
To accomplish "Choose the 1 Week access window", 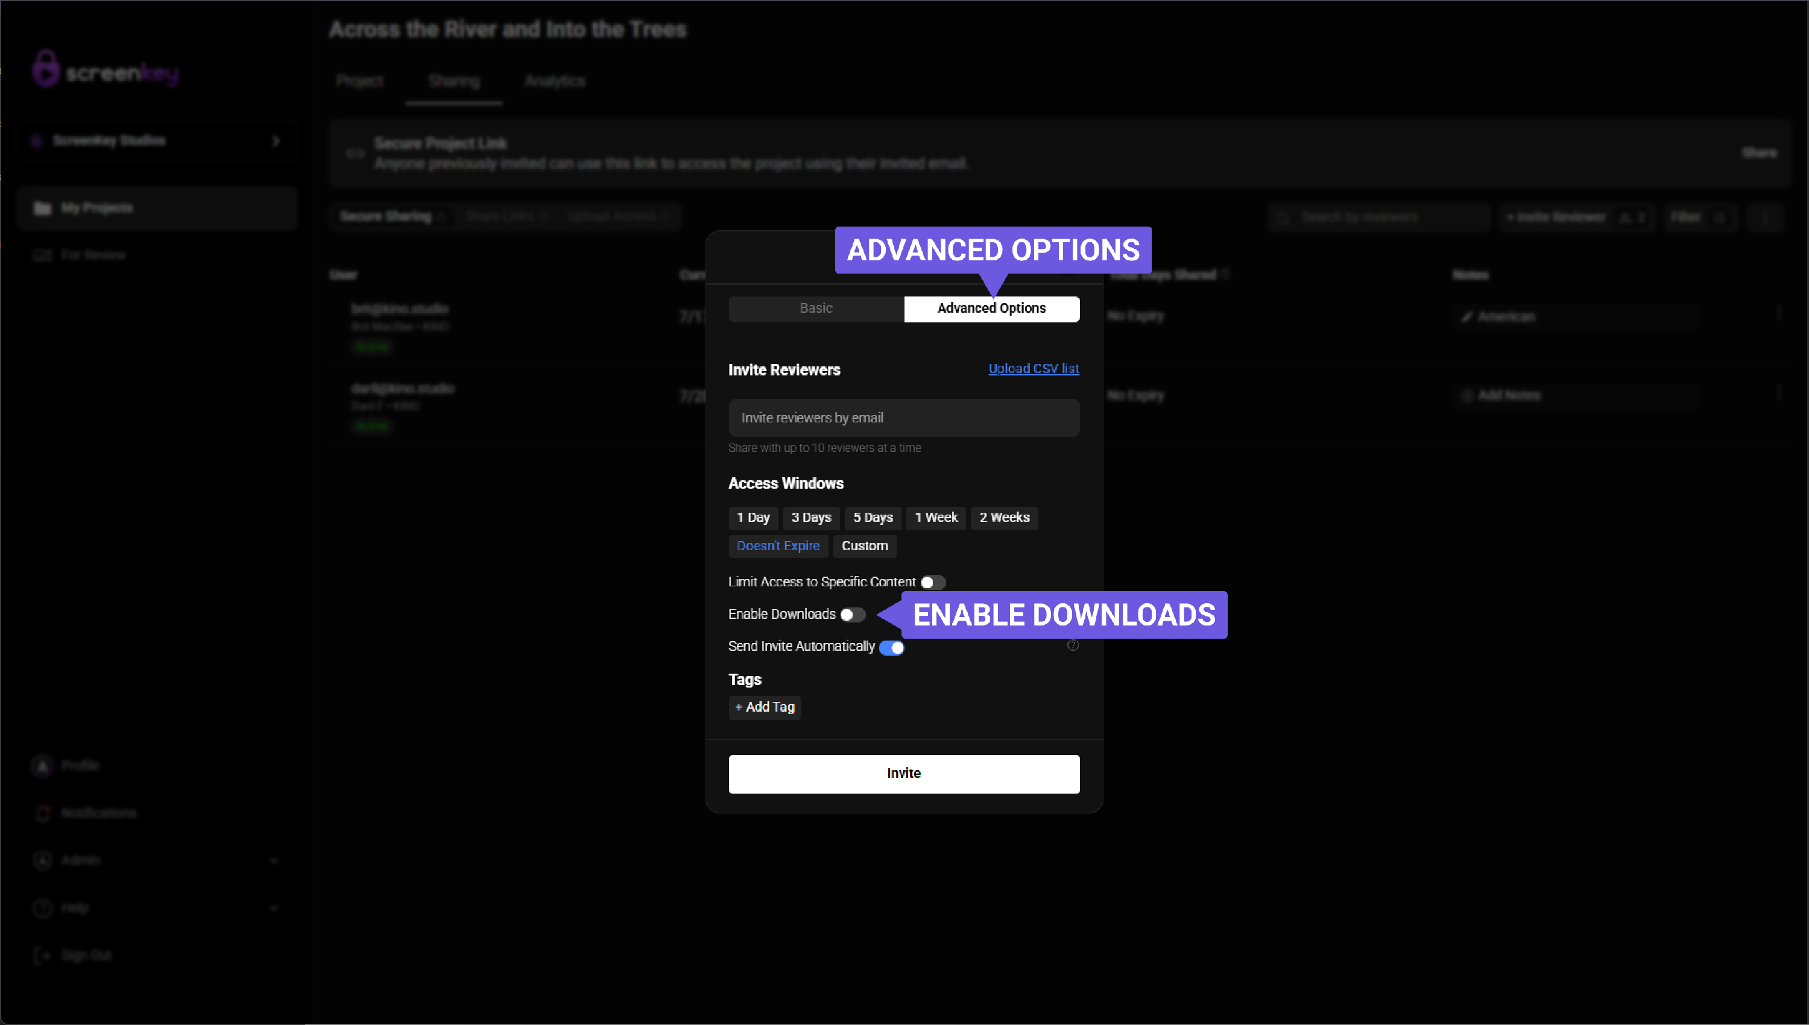I will coord(936,518).
